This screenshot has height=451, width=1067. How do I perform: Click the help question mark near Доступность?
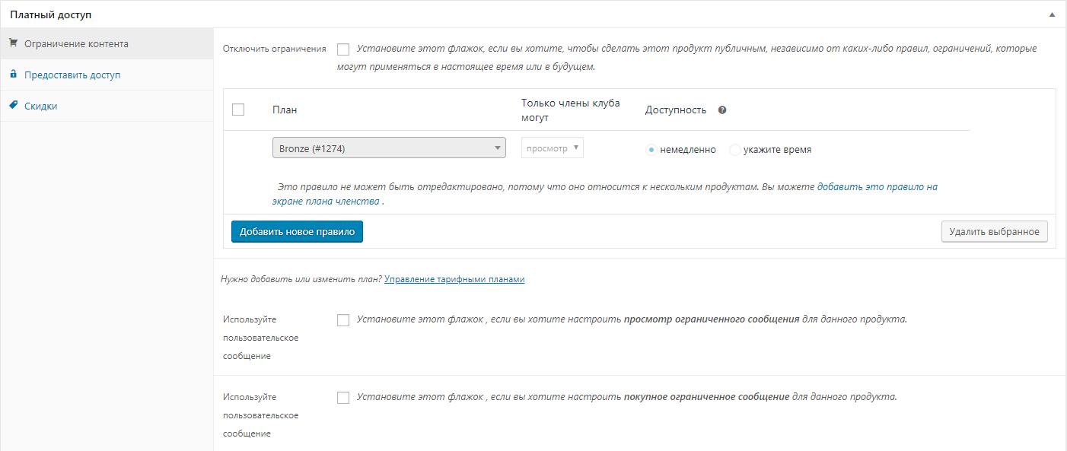pos(722,110)
